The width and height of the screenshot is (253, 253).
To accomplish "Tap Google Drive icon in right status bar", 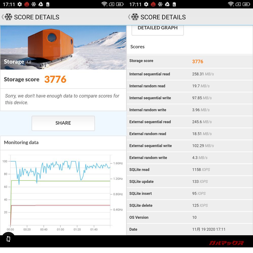I will (167, 4).
